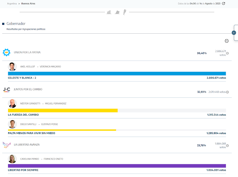Screen dimensions: 238x177
Task: Click the Juntos por el Cambio JxC logo
Action: 7,90
